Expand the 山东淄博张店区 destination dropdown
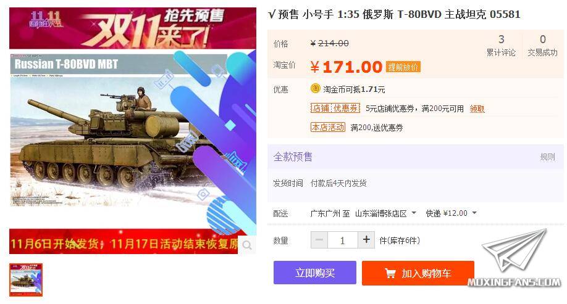This screenshot has height=304, width=567. pos(385,213)
